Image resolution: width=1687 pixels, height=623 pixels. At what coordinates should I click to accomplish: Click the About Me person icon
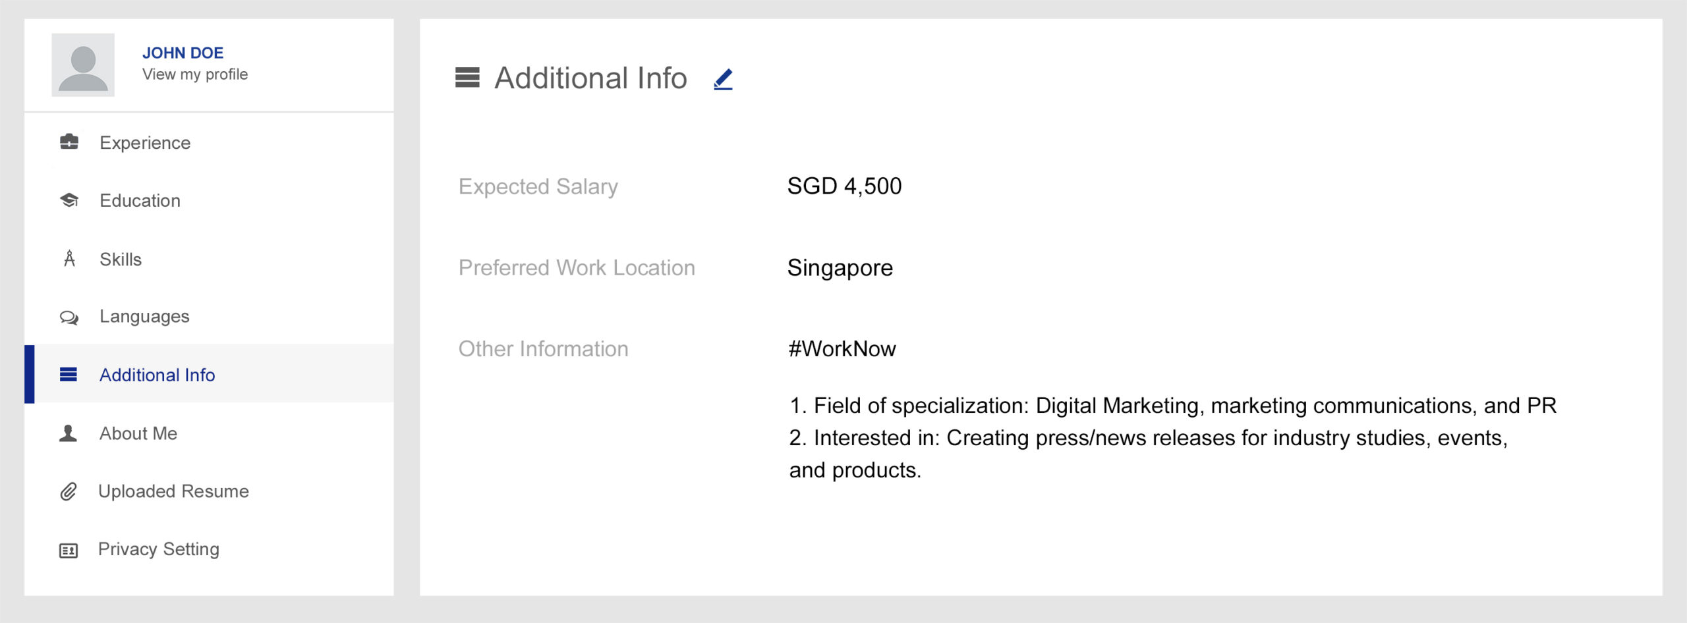pyautogui.click(x=69, y=433)
